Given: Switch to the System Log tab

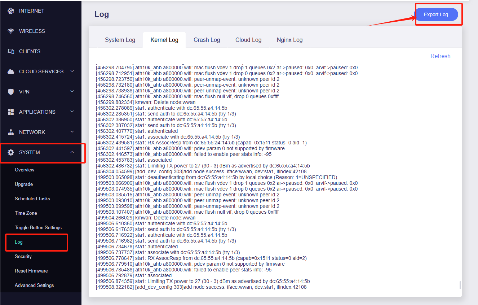Looking at the screenshot, I should click(x=120, y=40).
